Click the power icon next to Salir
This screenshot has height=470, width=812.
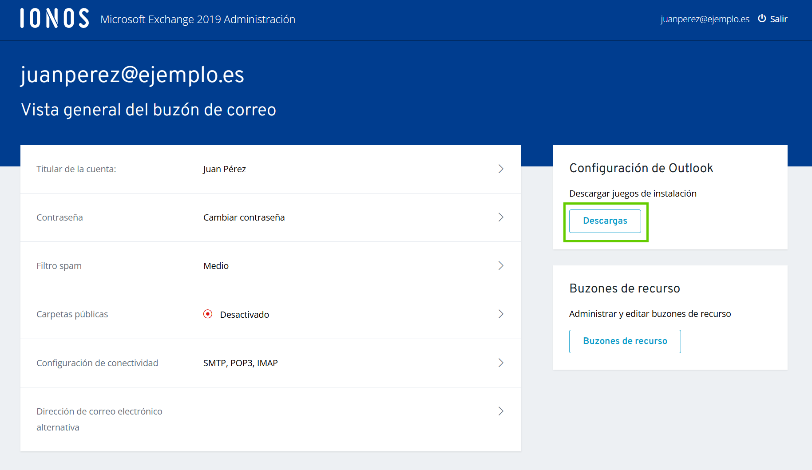coord(762,18)
